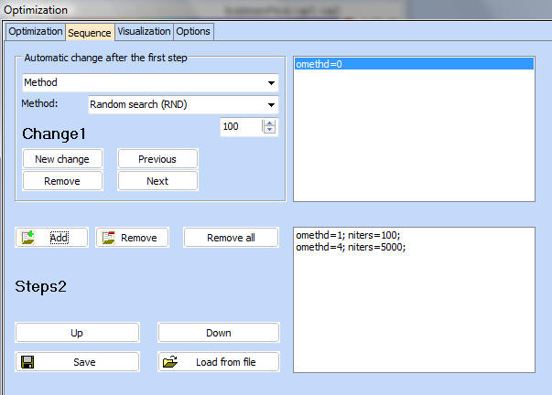Click the floppy disk Save icon
This screenshot has height=395, width=552.
coord(27,362)
